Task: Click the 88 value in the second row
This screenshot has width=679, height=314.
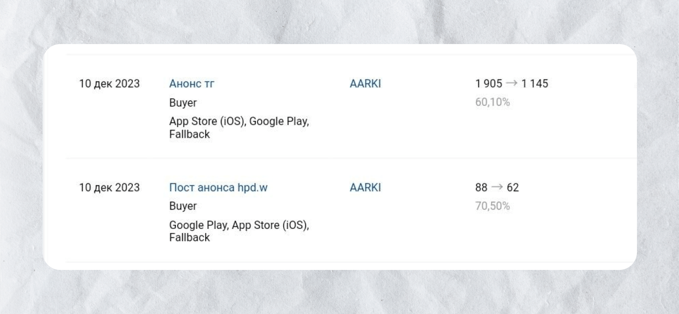Action: (481, 188)
